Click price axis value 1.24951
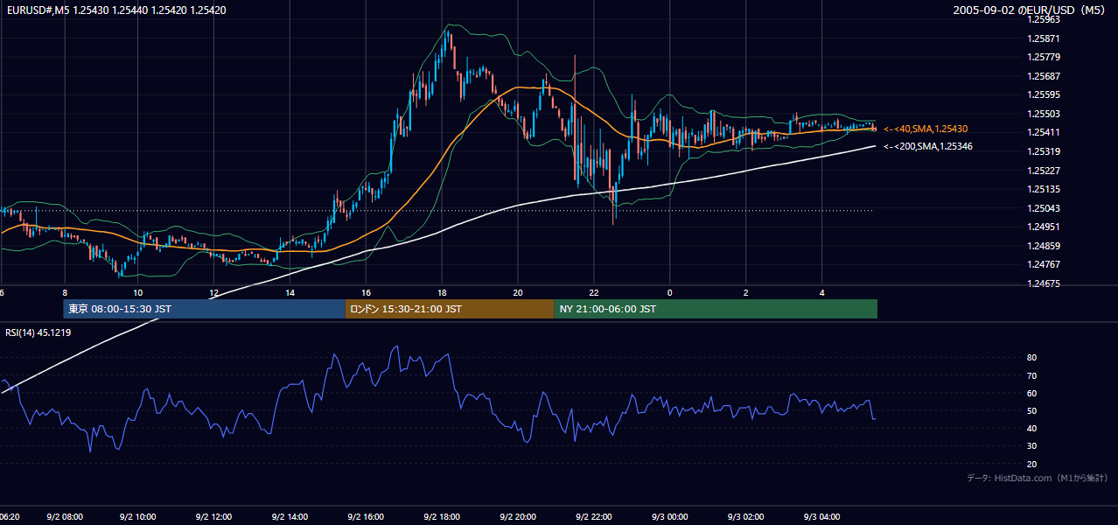Viewport: 1118px width, 525px height. [x=1045, y=227]
